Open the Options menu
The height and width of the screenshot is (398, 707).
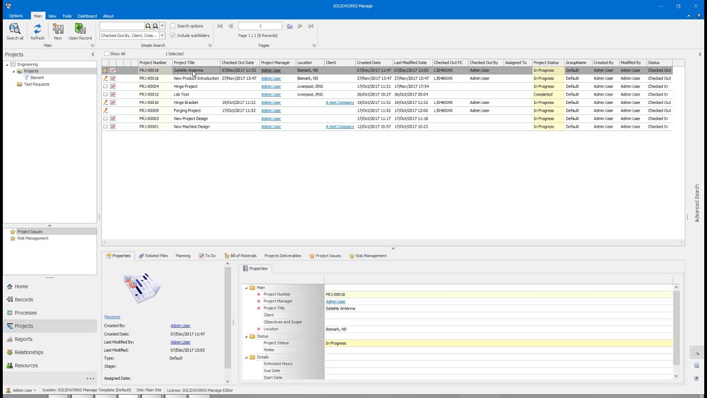click(x=15, y=16)
